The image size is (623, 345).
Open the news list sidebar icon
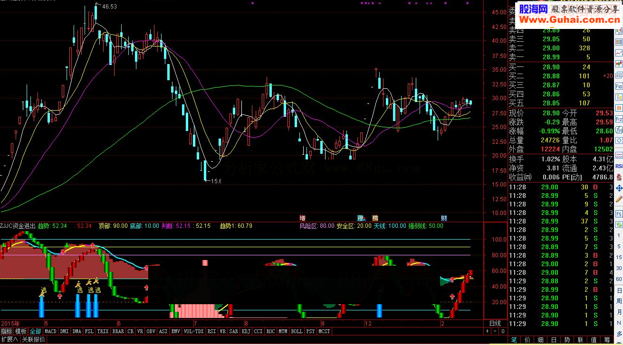619,75
